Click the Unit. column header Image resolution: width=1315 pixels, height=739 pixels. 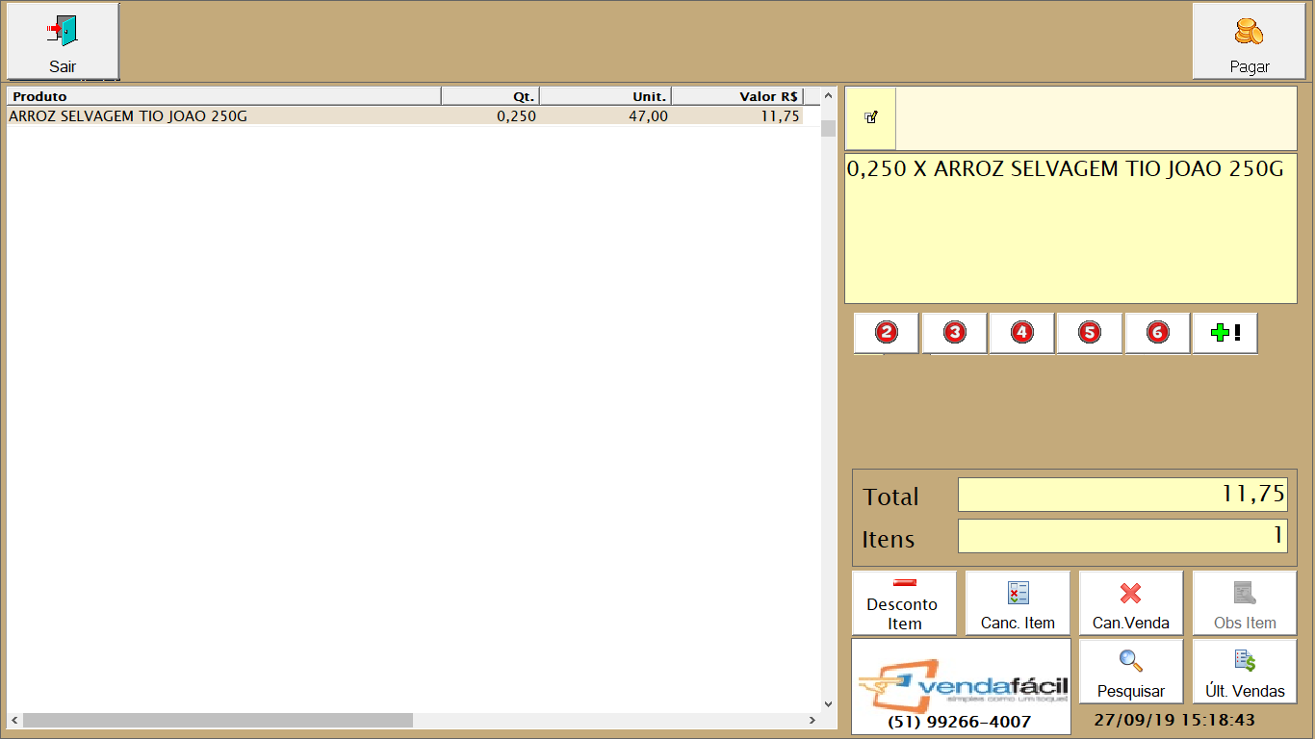(606, 96)
